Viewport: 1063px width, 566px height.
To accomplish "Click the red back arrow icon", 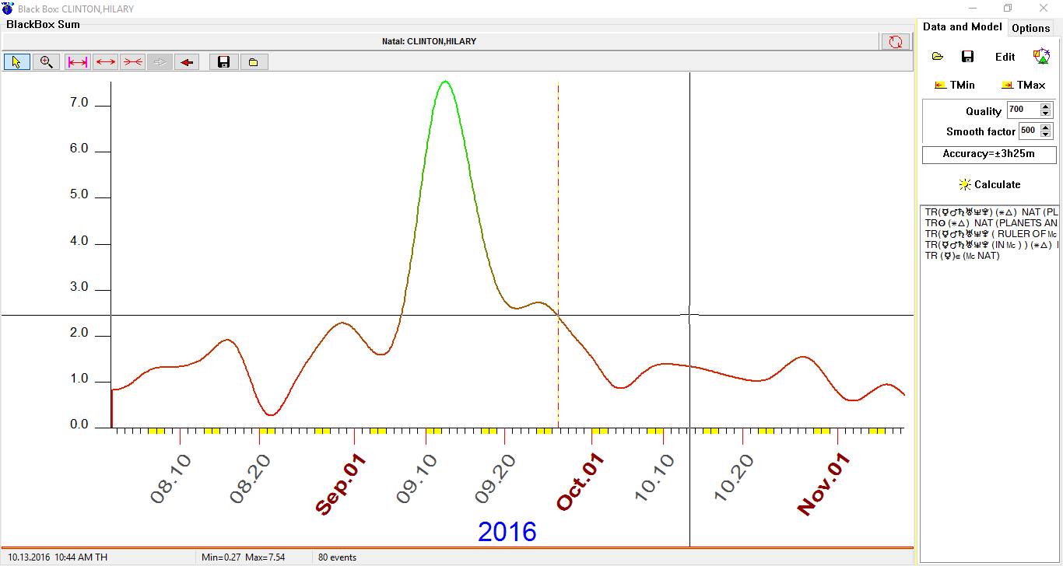I will point(187,62).
